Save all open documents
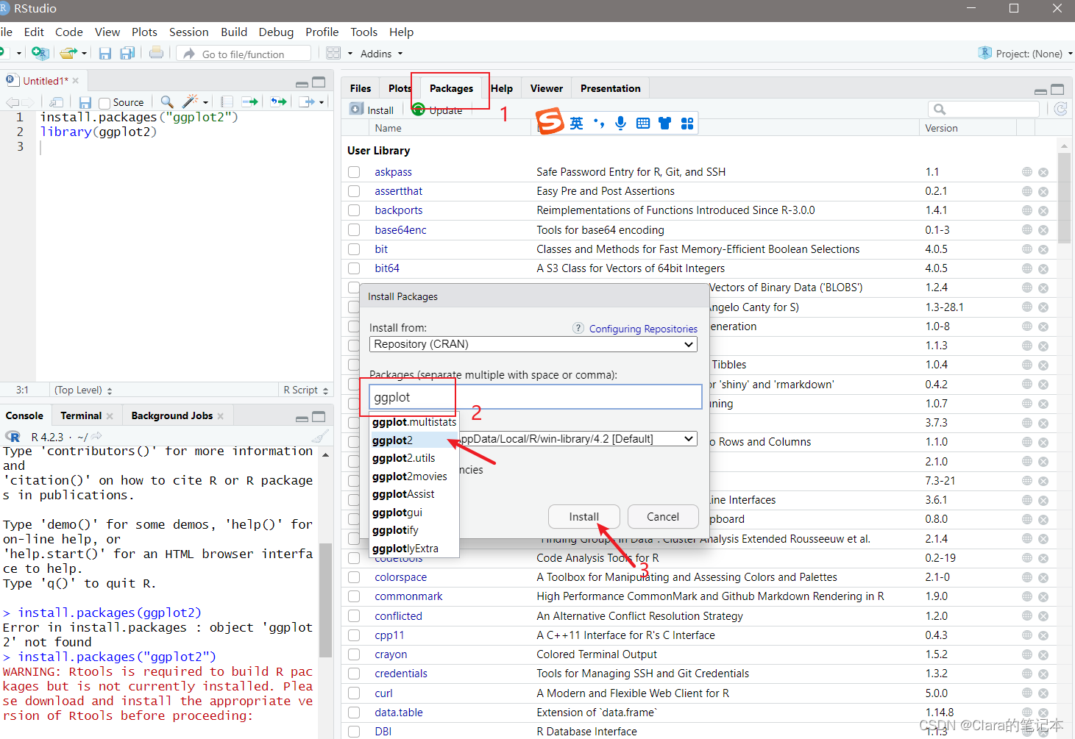This screenshot has height=739, width=1075. (x=127, y=53)
